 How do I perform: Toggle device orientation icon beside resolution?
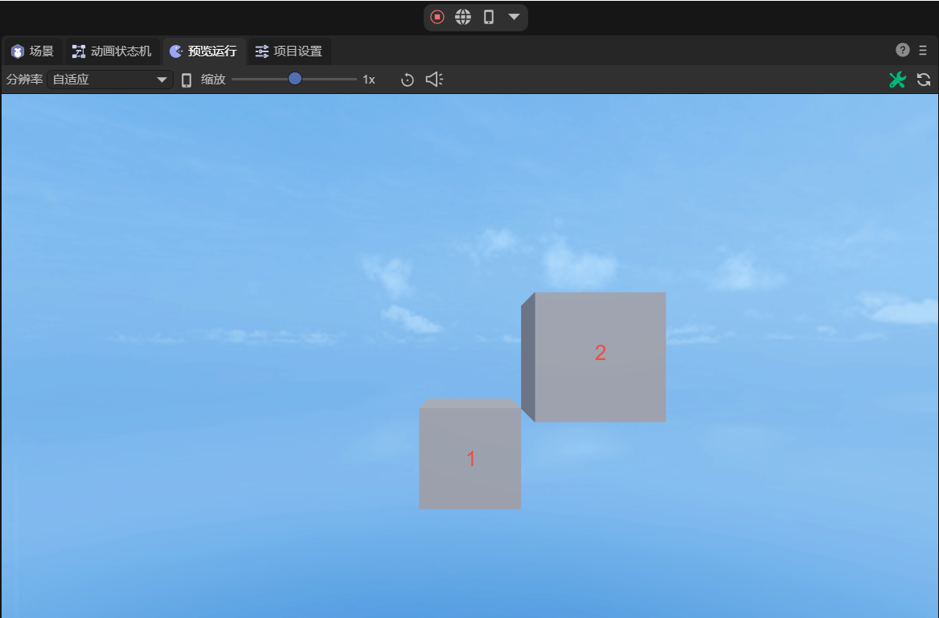[x=187, y=80]
